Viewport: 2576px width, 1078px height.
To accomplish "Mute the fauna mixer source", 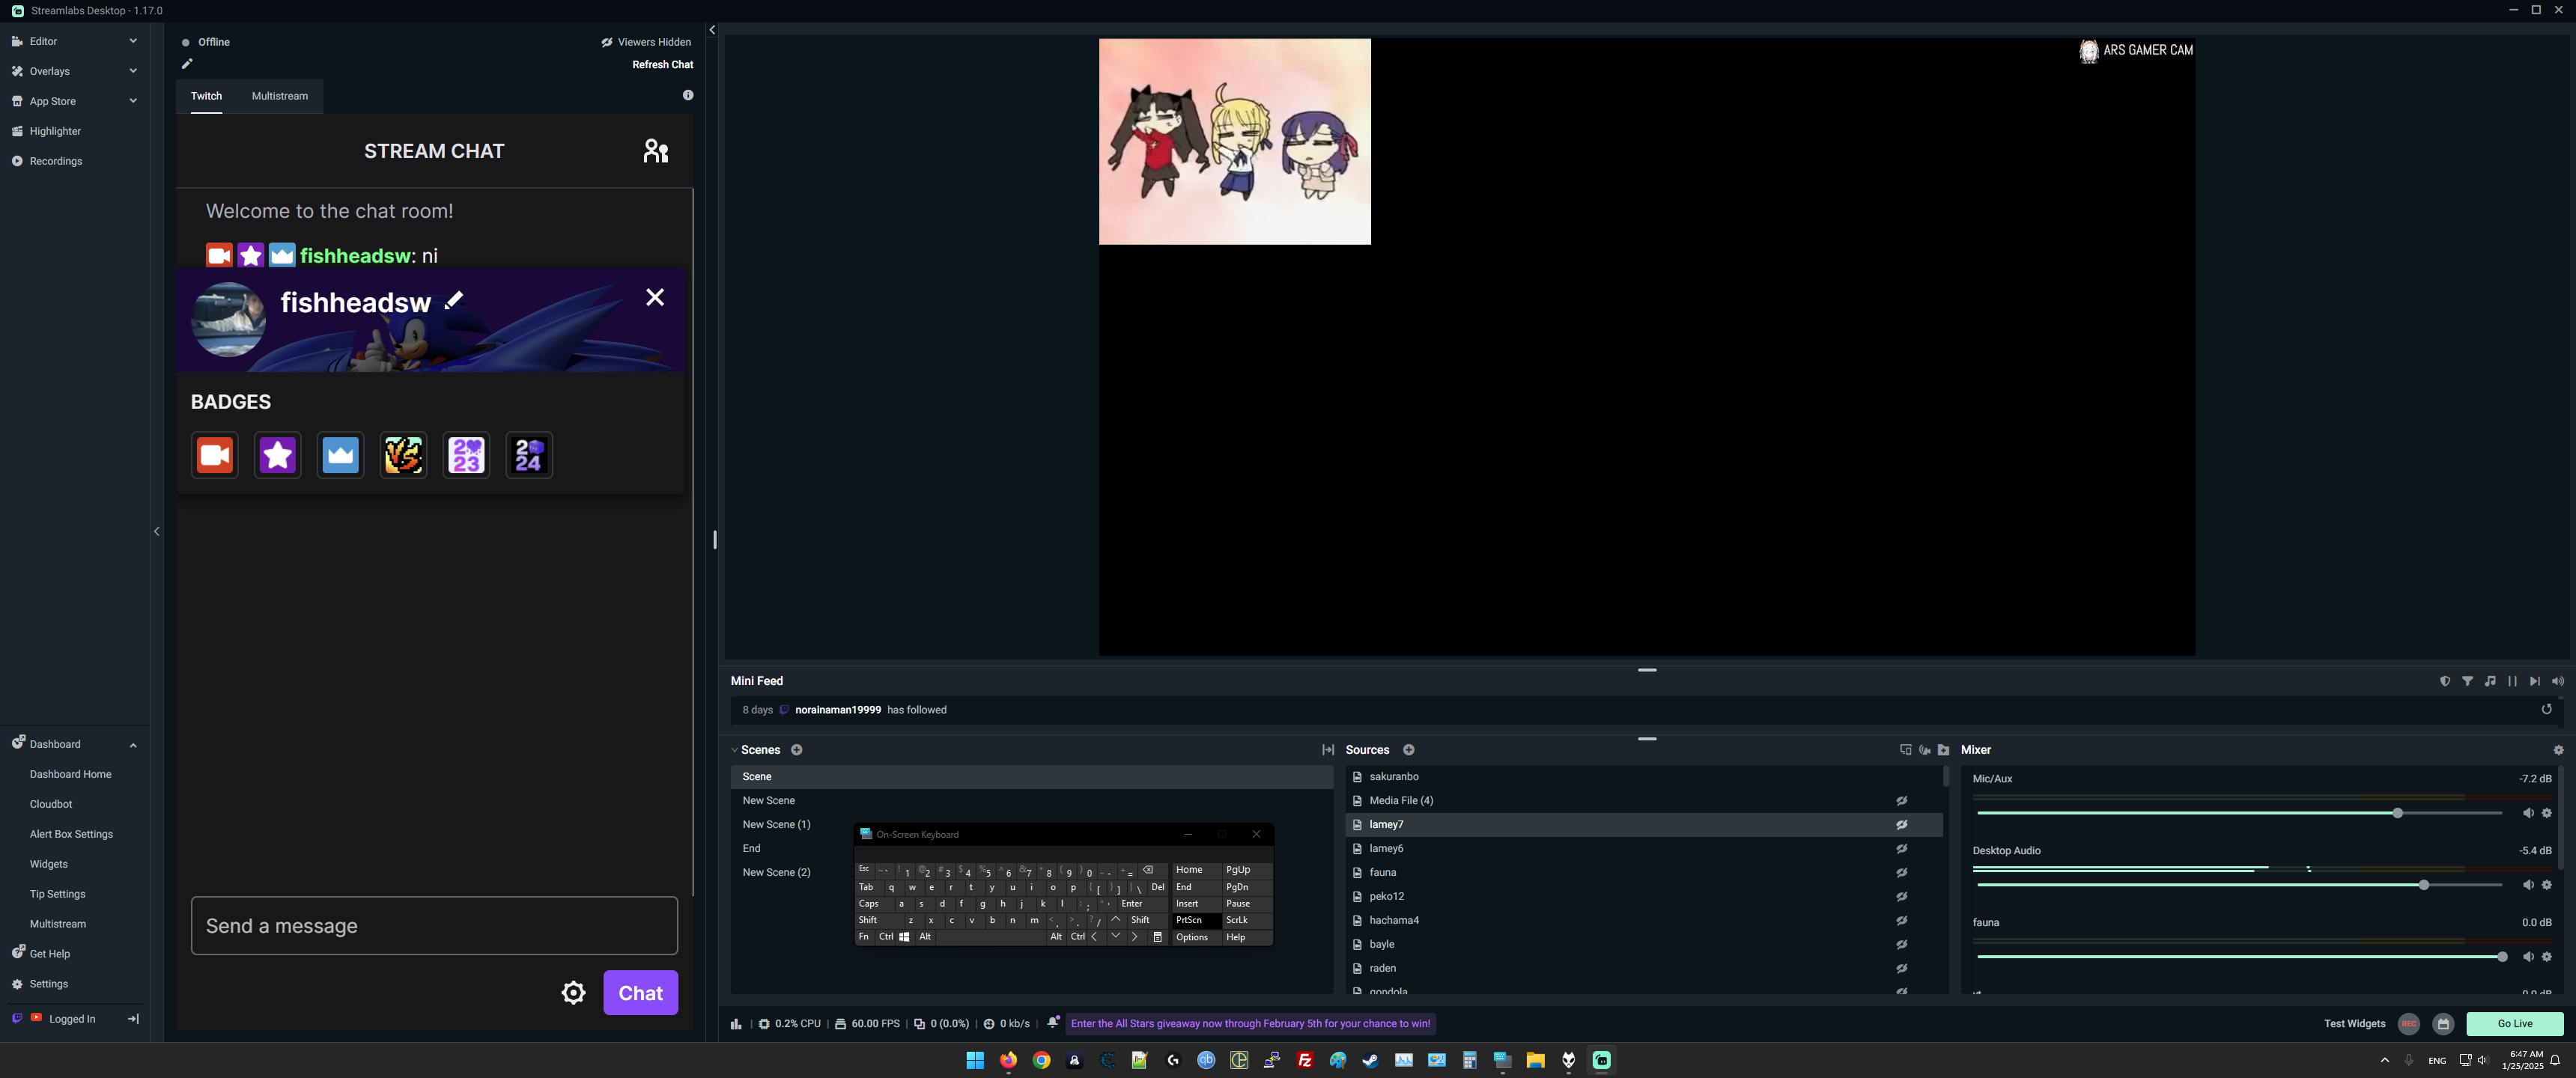I will click(2528, 957).
